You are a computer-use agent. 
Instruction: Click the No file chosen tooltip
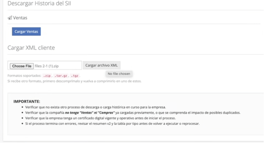tap(119, 74)
